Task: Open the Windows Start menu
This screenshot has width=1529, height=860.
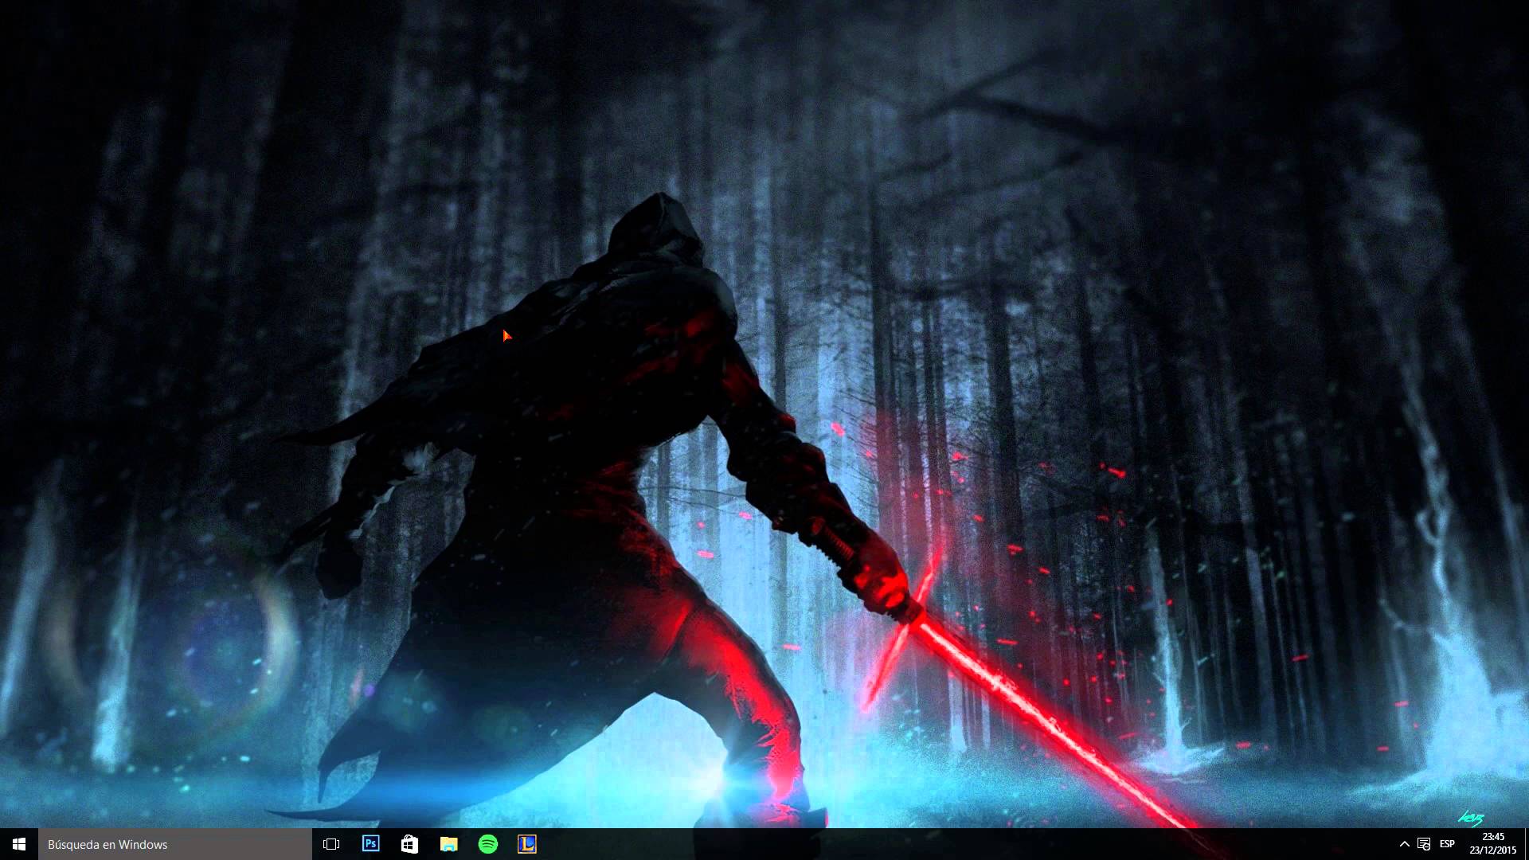Action: coord(19,844)
